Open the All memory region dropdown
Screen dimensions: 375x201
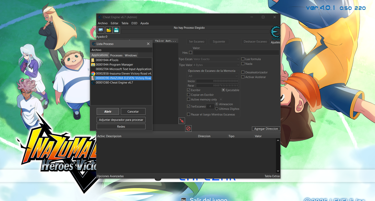pos(213,76)
